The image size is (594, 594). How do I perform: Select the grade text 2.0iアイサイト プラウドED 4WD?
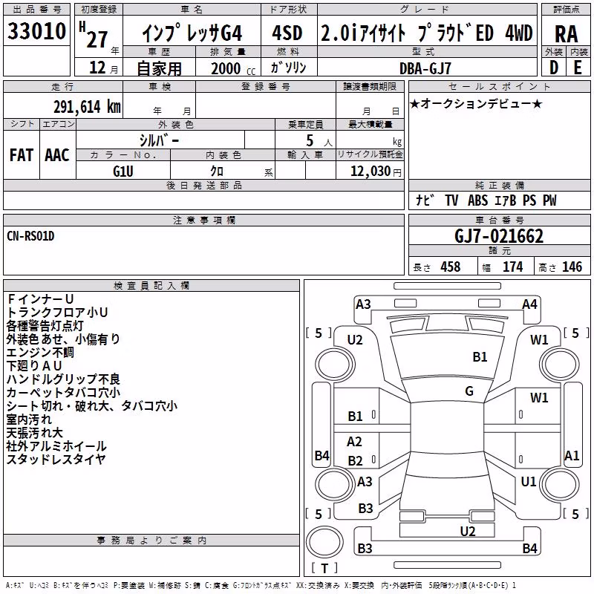427,33
